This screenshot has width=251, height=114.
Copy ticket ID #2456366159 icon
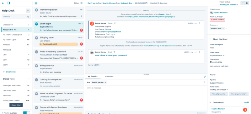(147, 3)
